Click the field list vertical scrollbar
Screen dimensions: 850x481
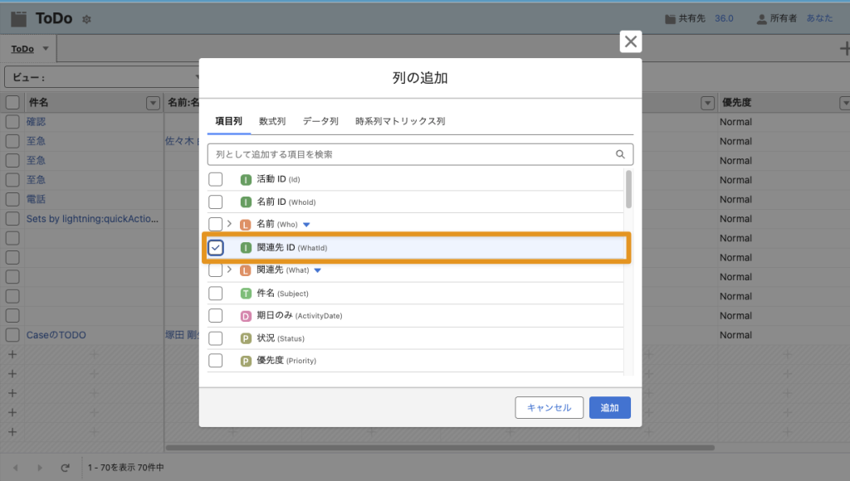click(628, 189)
